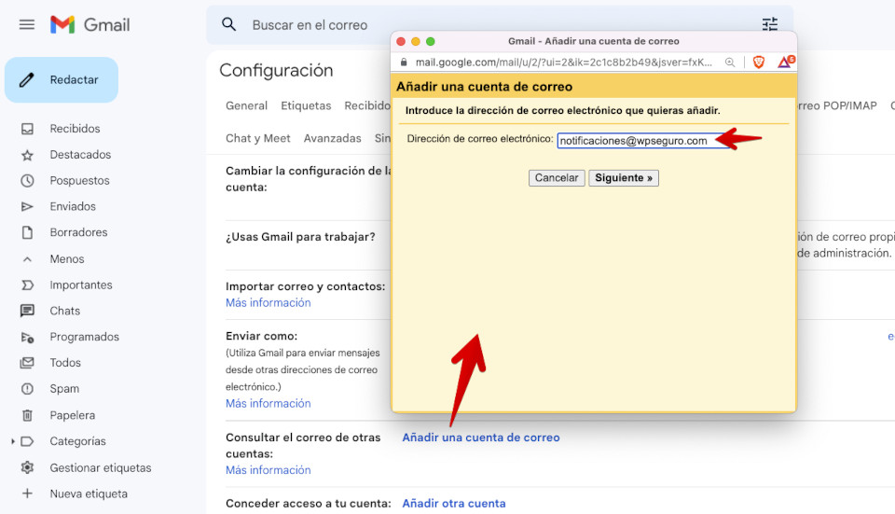
Task: Collapse the sidebar with Menos
Action: 67,258
